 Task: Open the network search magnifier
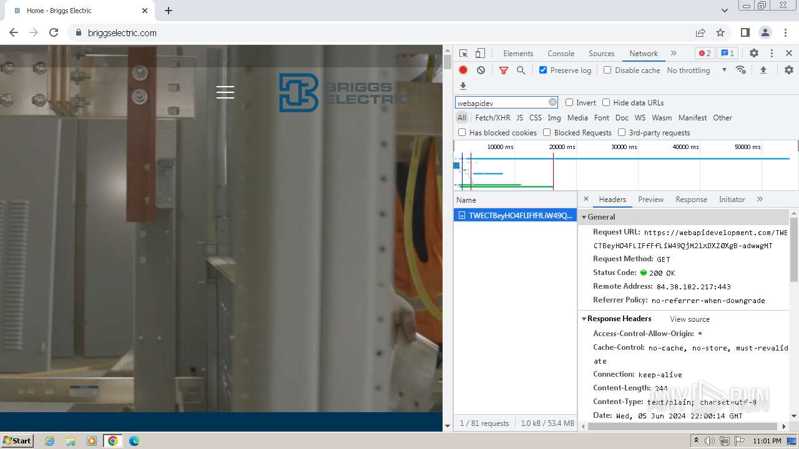pyautogui.click(x=521, y=70)
